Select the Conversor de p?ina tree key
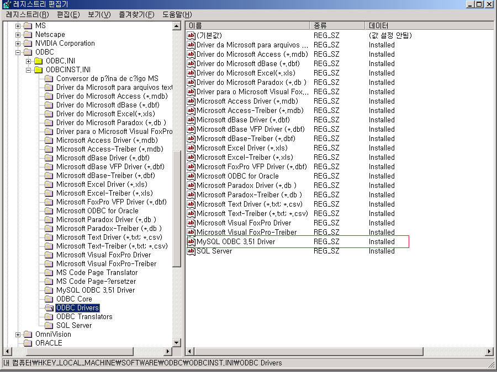This screenshot has width=497, height=372. tap(107, 78)
